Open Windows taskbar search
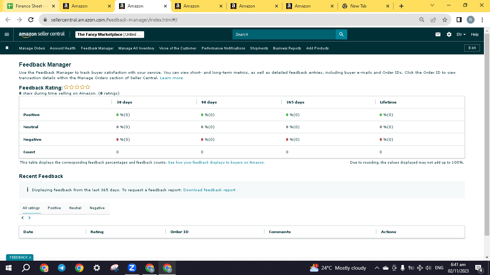Viewport: 490px width, 275px height. pyautogui.click(x=26, y=268)
